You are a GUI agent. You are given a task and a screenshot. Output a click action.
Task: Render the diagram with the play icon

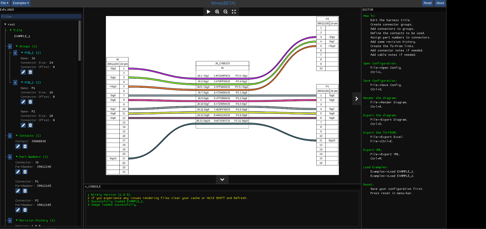[209, 12]
